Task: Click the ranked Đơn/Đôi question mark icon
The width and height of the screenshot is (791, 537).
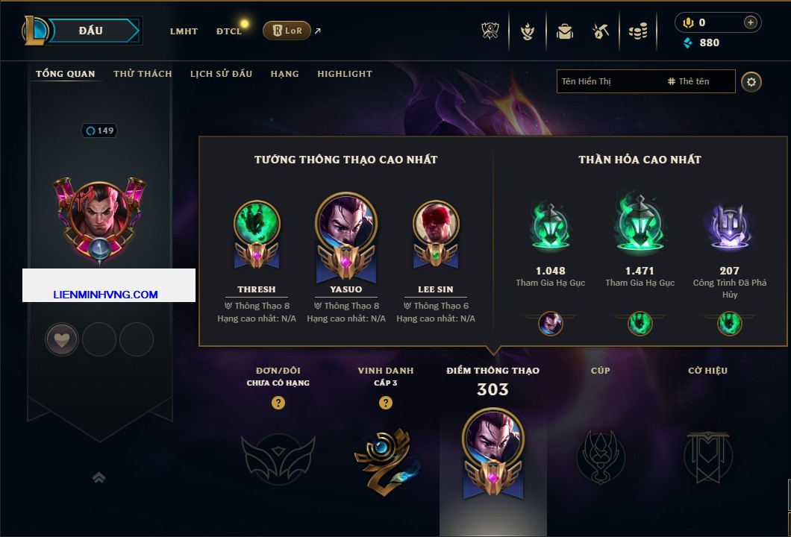Action: 278,402
